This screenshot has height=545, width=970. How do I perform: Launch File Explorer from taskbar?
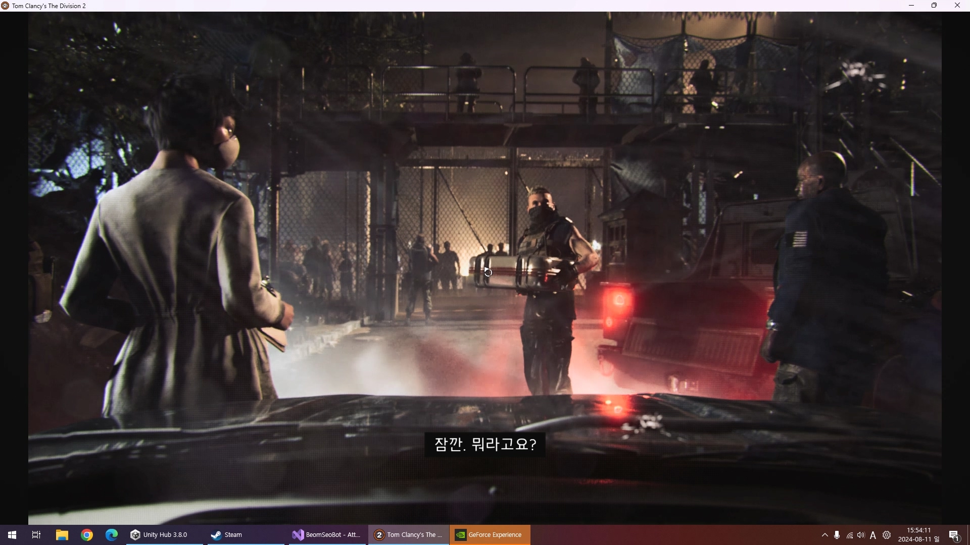[62, 535]
